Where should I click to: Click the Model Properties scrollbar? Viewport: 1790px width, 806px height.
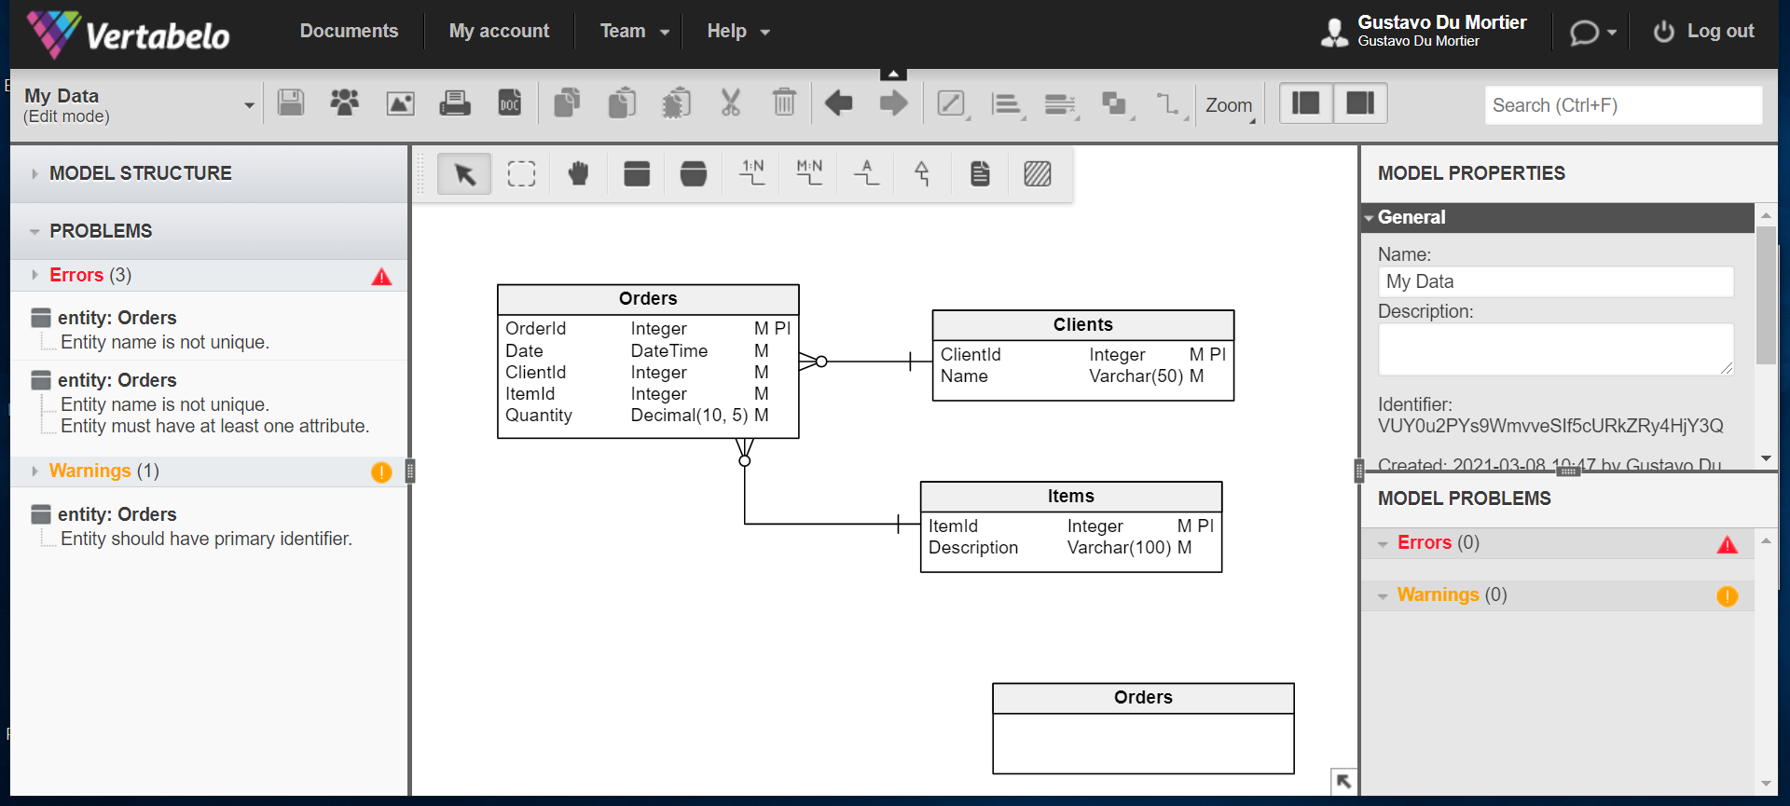point(1765,294)
